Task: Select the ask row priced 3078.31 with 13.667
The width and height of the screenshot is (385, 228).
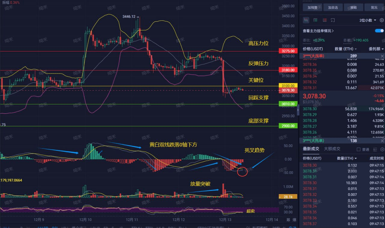Action: coord(342,88)
